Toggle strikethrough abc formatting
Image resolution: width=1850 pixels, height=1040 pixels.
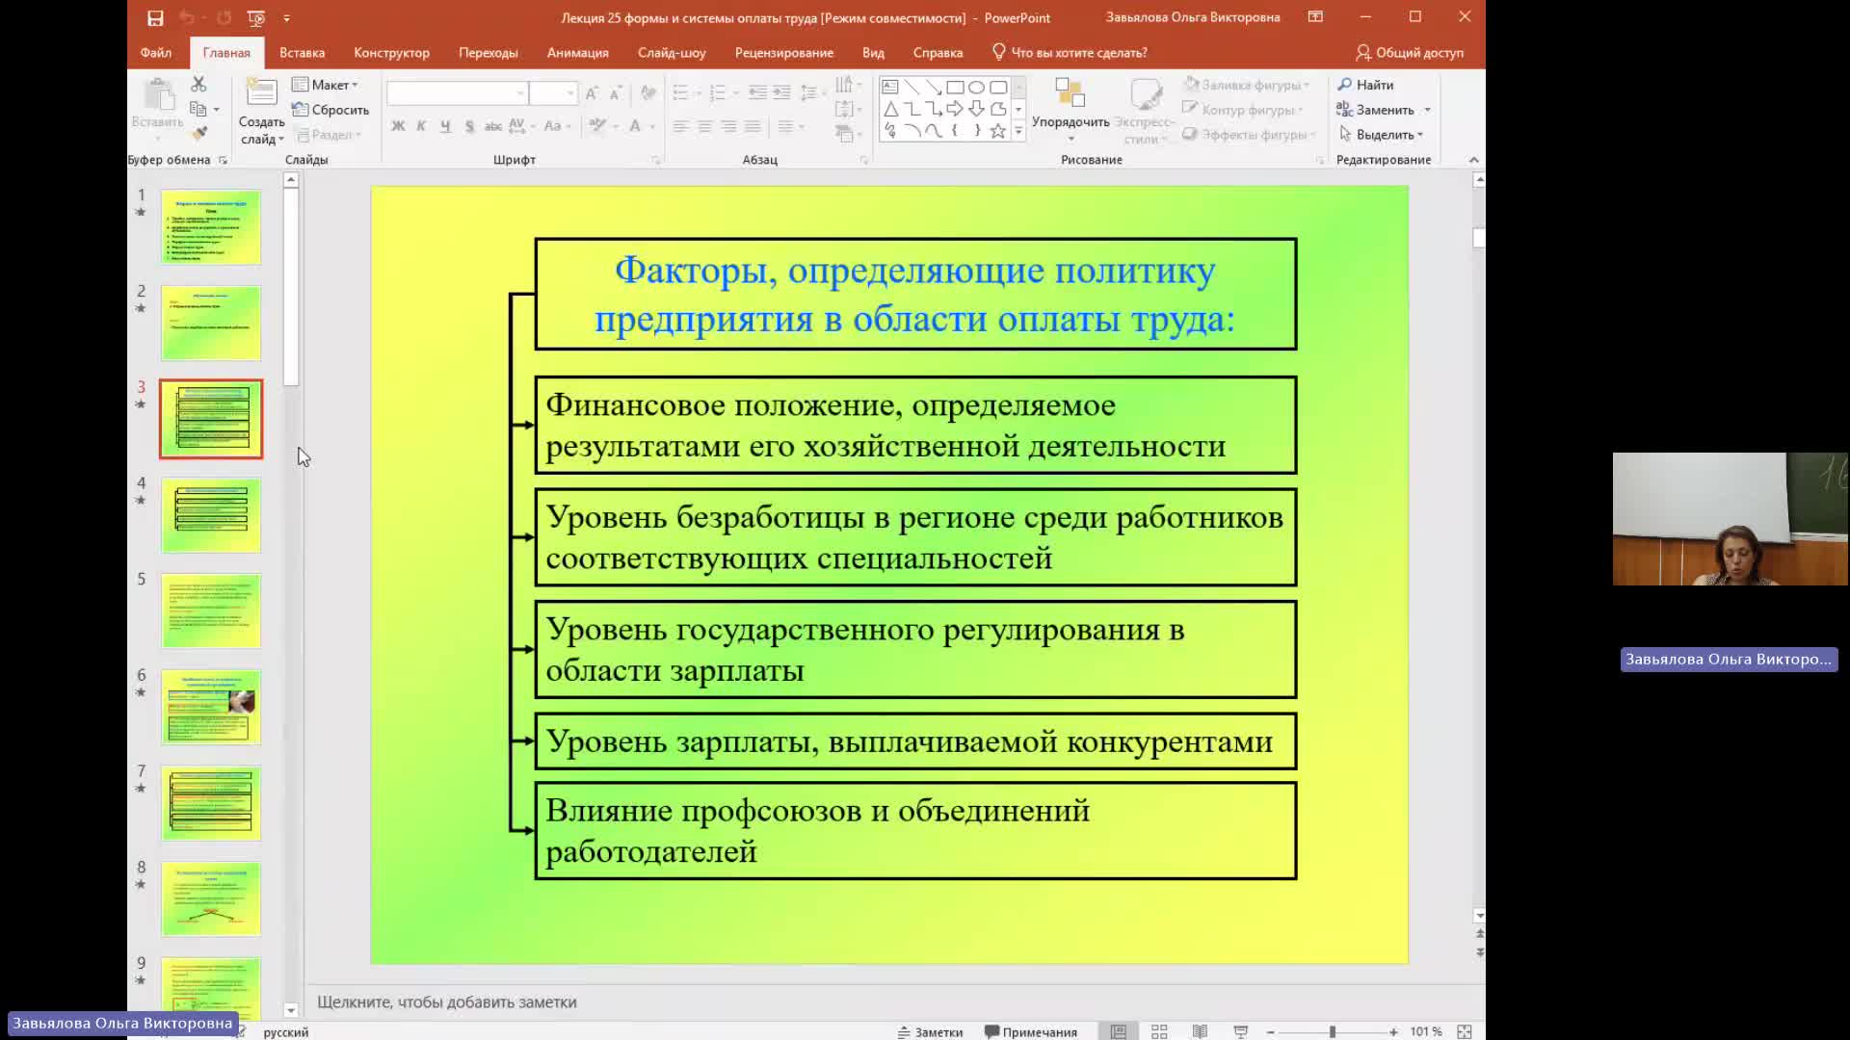(x=492, y=126)
